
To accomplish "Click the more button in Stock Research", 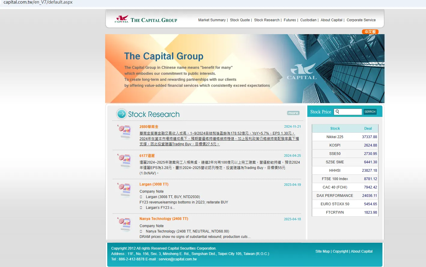I will coord(293,113).
